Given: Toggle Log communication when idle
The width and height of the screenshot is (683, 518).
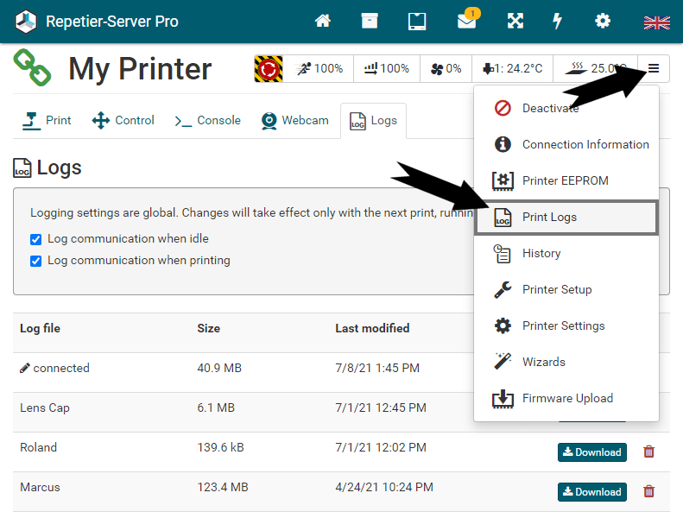Looking at the screenshot, I should point(36,239).
